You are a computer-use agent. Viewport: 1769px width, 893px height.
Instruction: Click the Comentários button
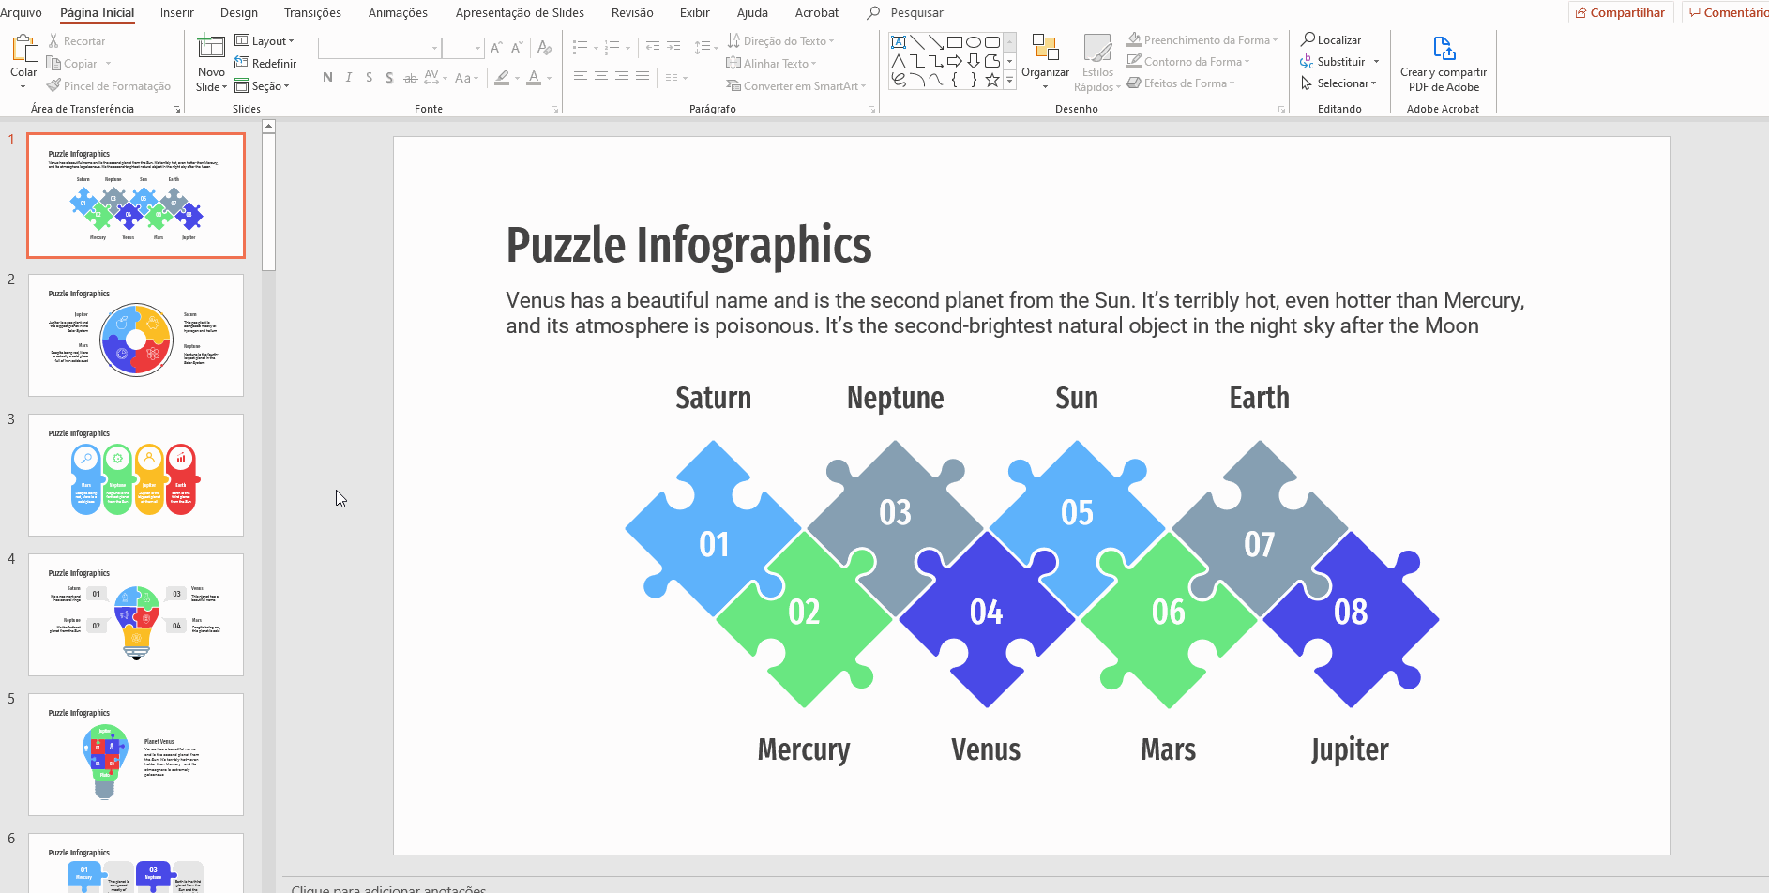click(1726, 12)
